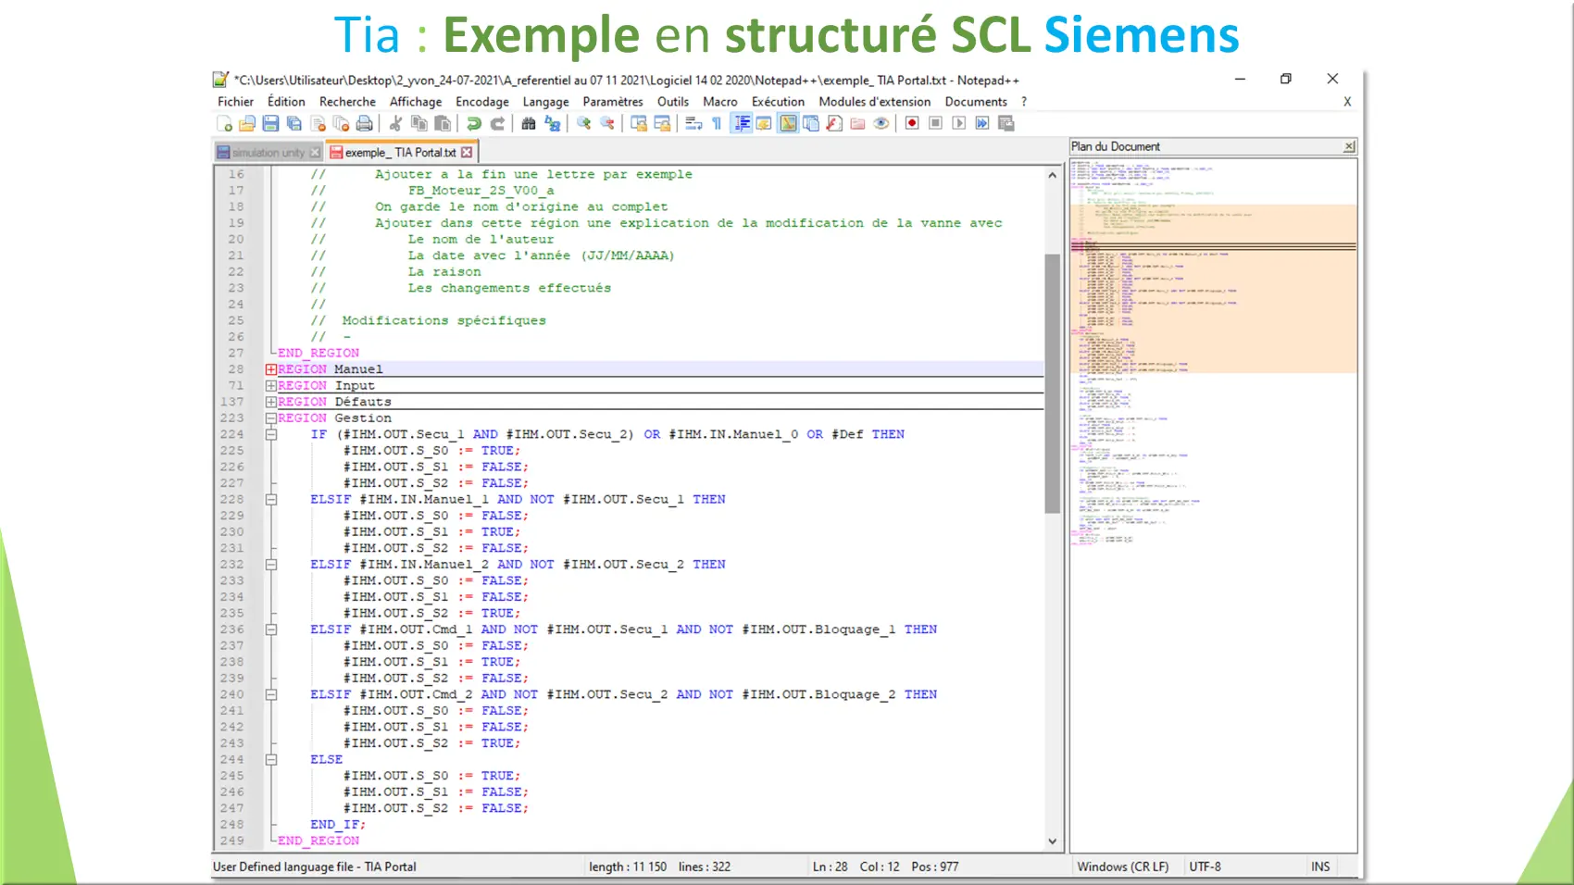Toggle the Document List panel button
Image resolution: width=1574 pixels, height=885 pixels.
[x=811, y=123]
